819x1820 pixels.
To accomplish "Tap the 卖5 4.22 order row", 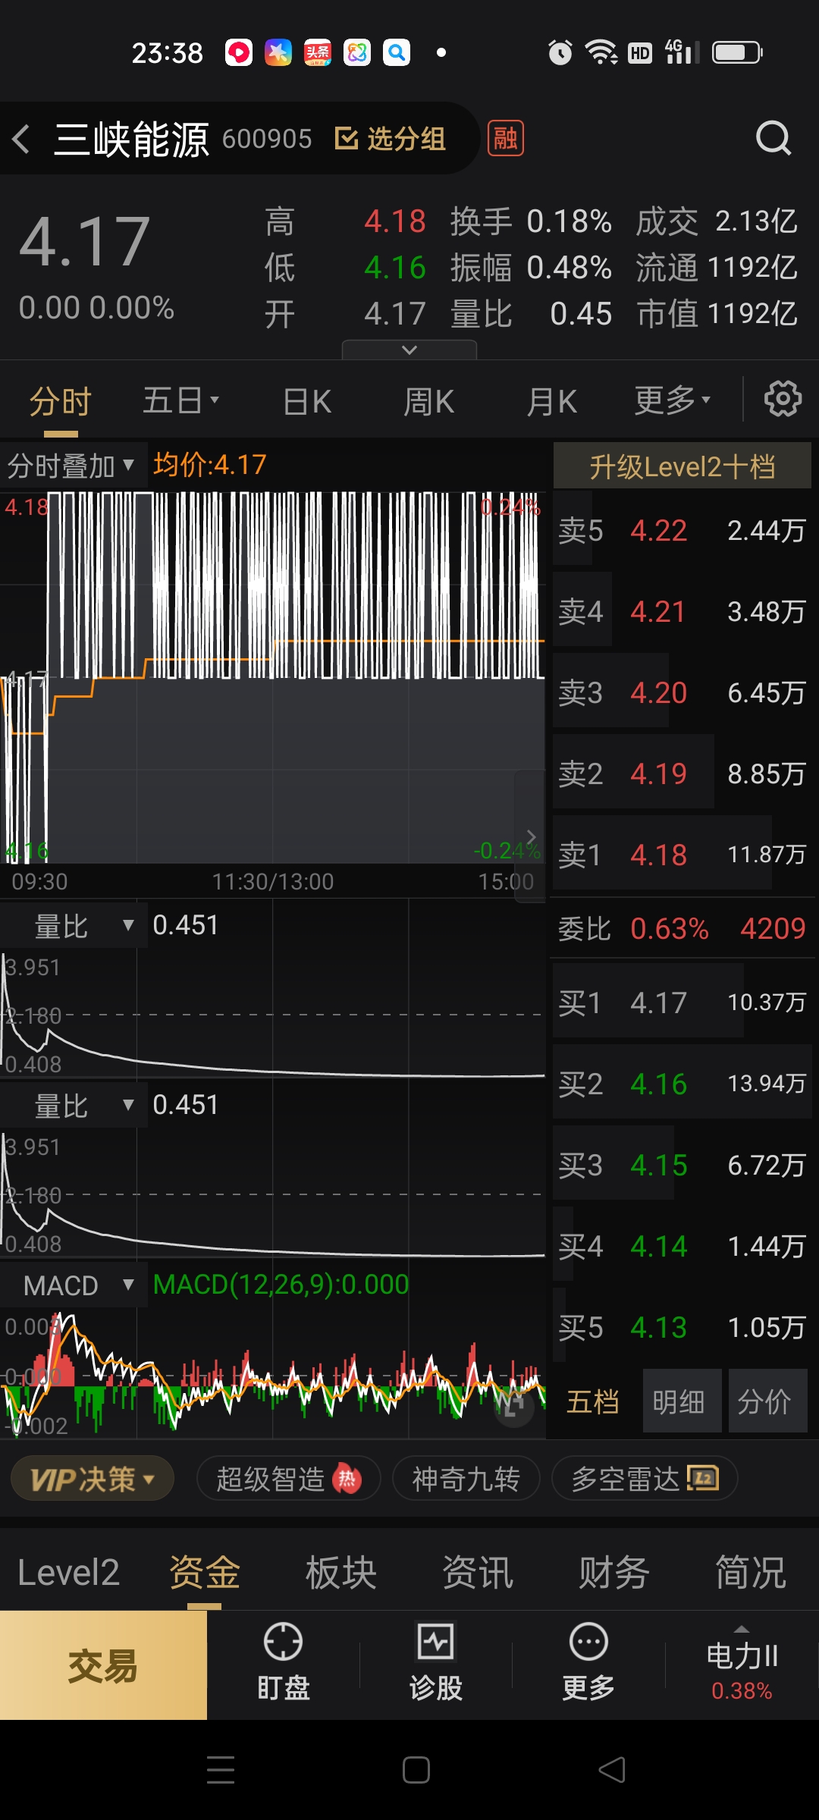I will (682, 529).
